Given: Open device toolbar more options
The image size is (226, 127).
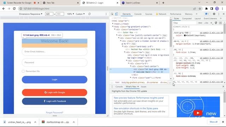Looking at the screenshot, I should (106, 14).
